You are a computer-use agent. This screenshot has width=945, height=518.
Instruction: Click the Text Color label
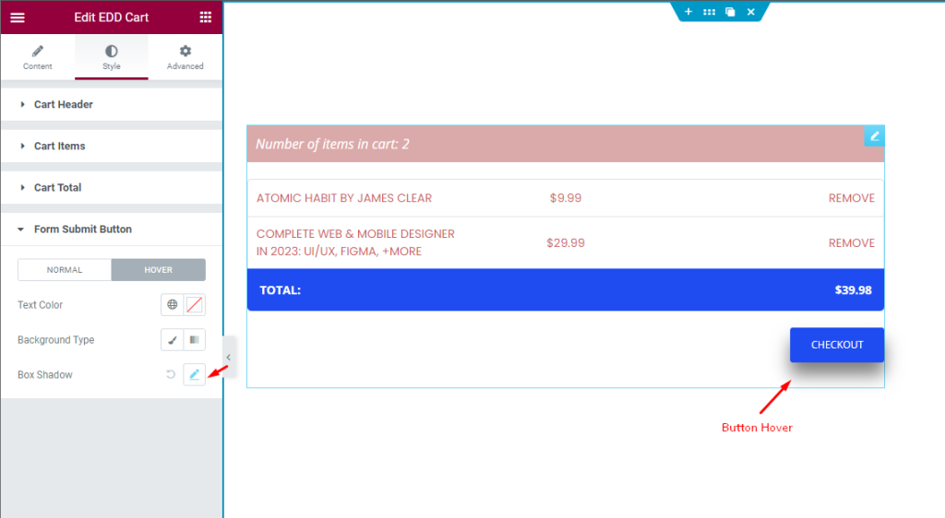[x=40, y=305]
